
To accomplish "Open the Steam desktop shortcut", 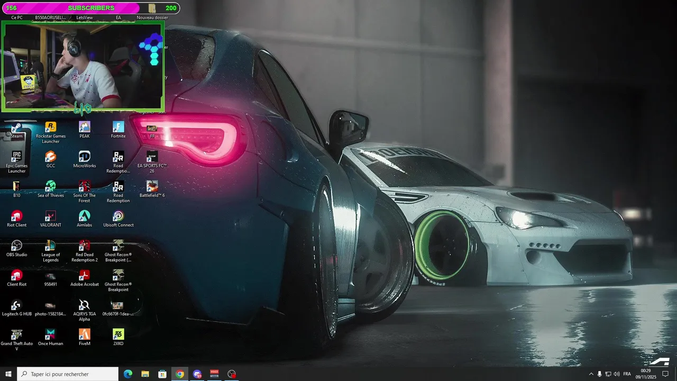I will pos(17,130).
